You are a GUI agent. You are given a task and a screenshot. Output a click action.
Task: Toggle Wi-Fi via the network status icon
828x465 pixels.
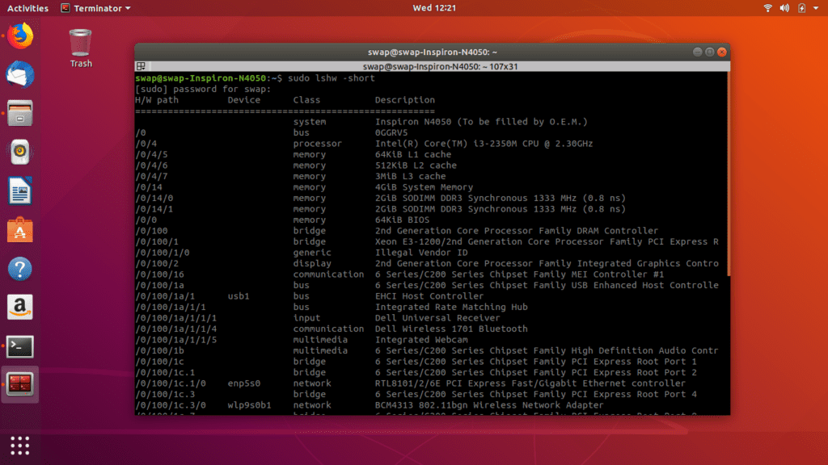click(767, 8)
